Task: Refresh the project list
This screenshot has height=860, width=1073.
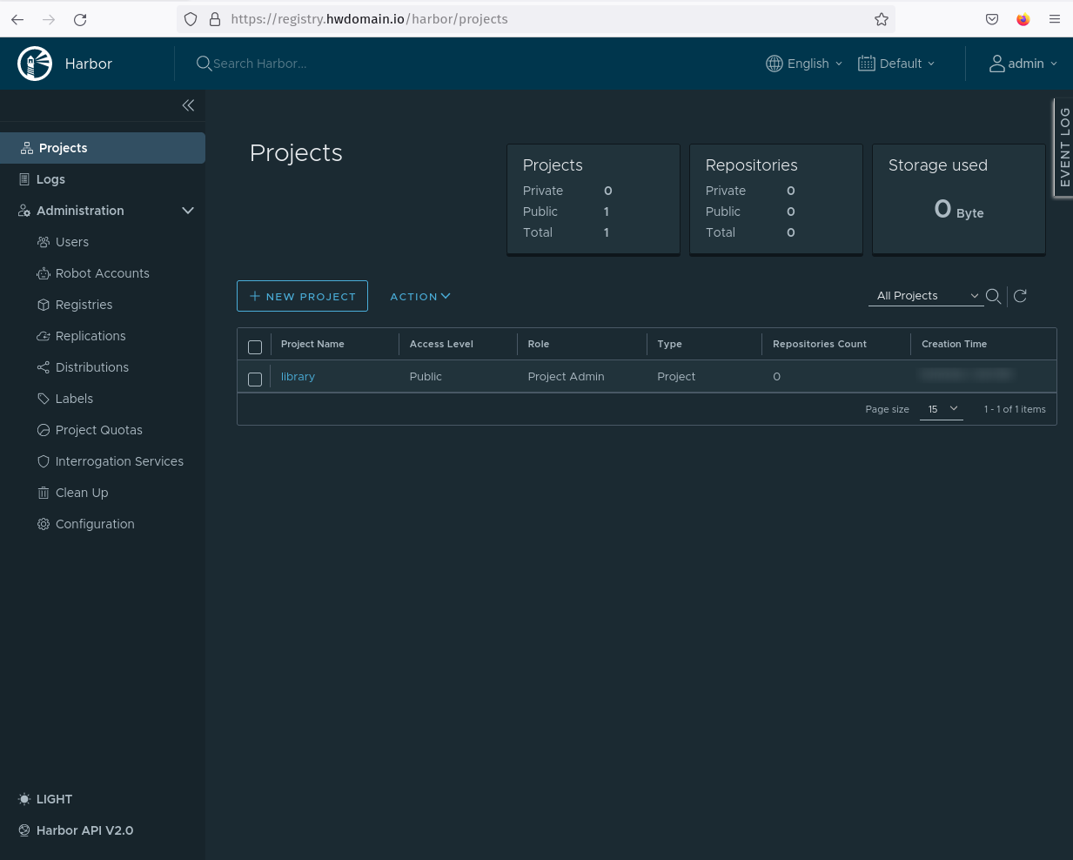Action: click(x=1021, y=296)
